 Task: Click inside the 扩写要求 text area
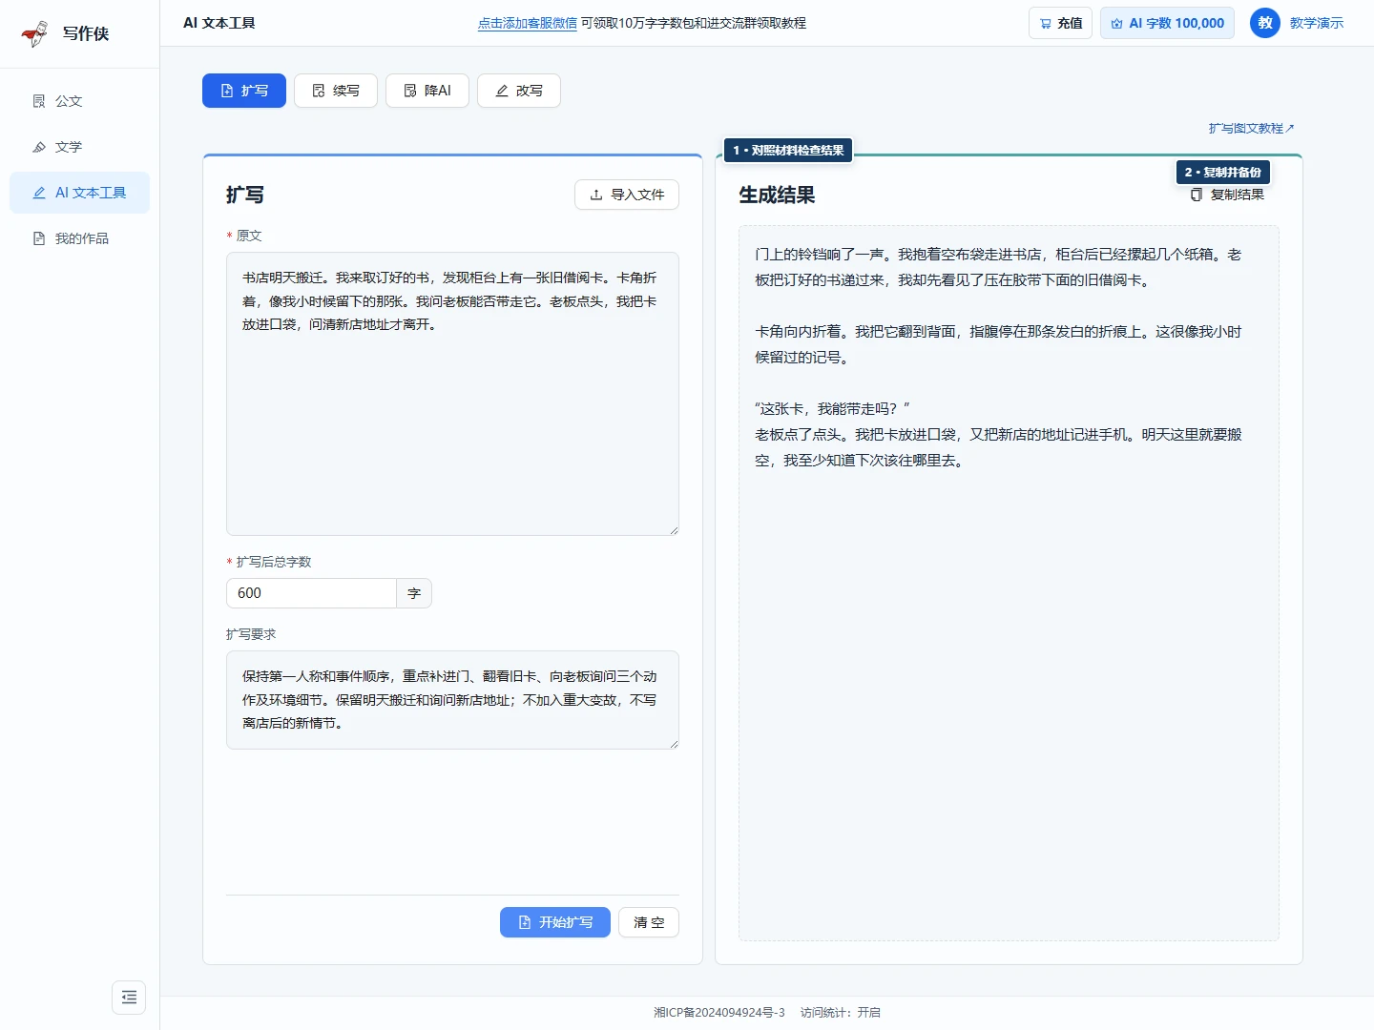pos(452,700)
